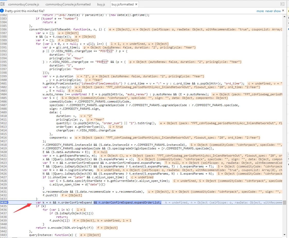Click the vertical scrollbar thumb
The width and height of the screenshot is (289, 238).
285,202
